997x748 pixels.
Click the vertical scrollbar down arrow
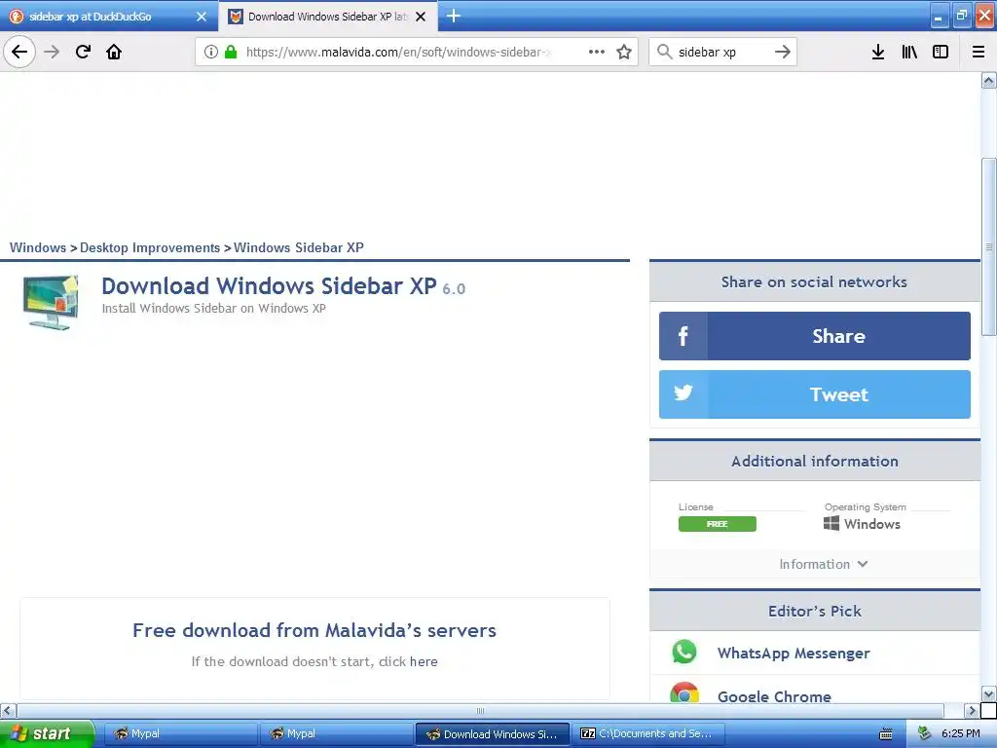coord(988,693)
